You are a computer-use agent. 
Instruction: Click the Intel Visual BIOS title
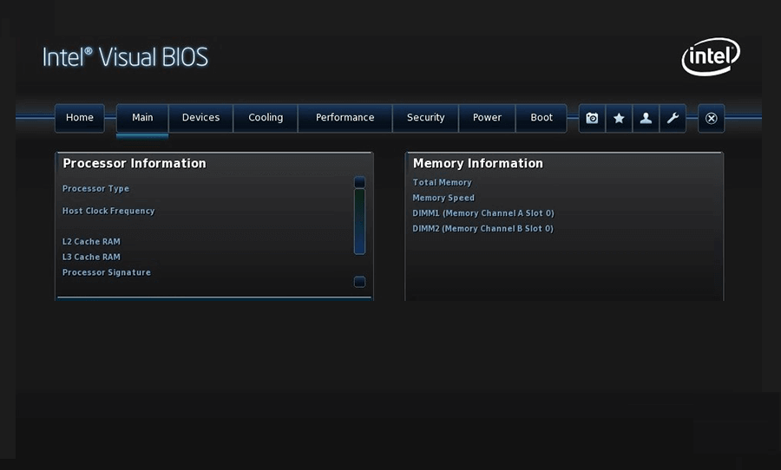coord(125,56)
